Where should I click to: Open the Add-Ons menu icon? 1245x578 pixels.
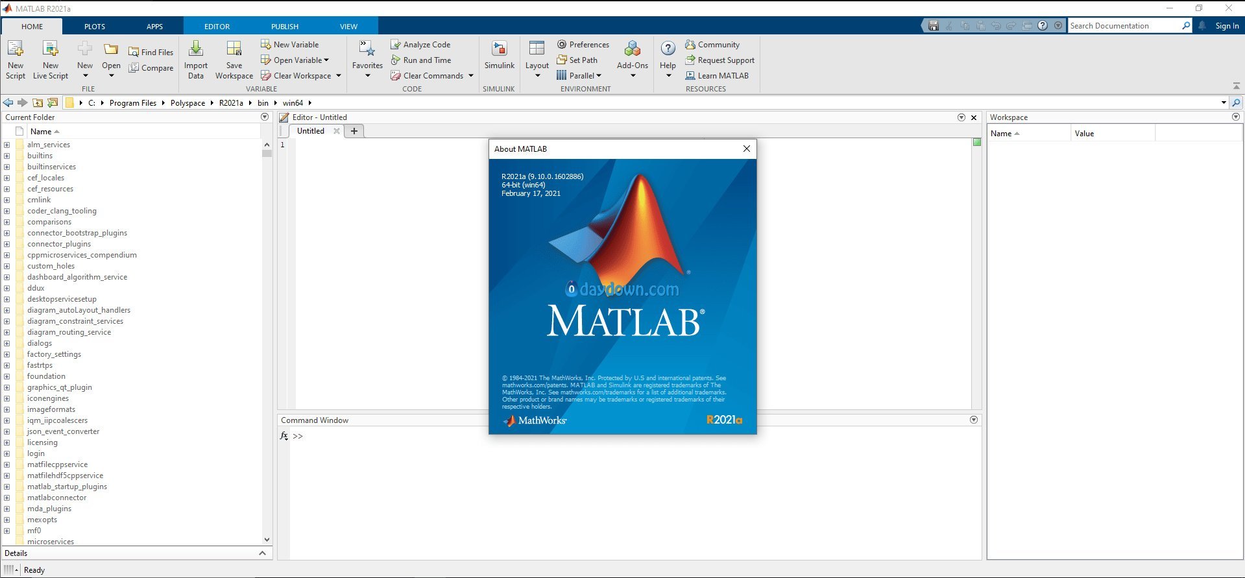point(633,49)
